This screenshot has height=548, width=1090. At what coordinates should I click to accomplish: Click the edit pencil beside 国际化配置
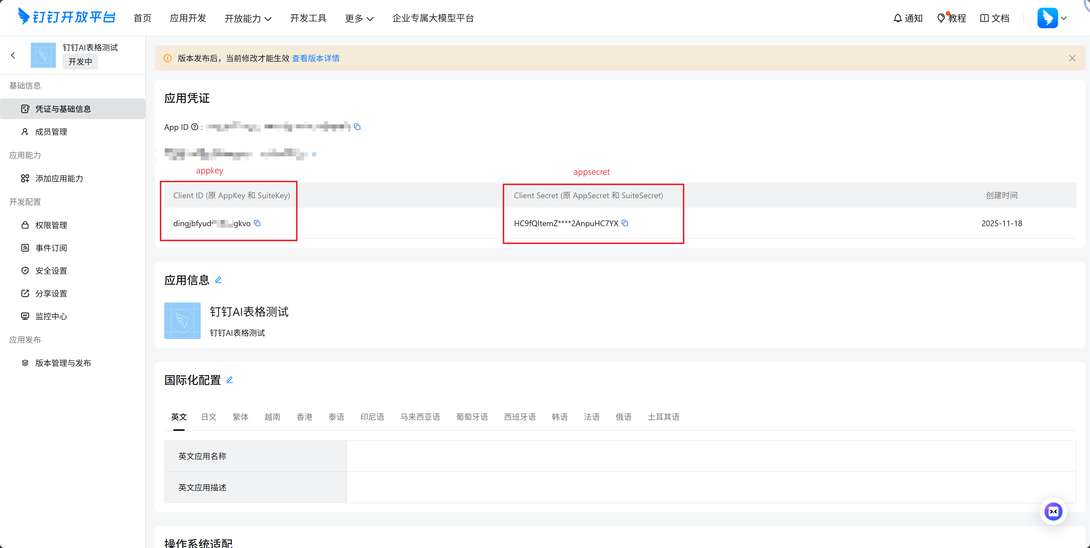click(x=230, y=380)
